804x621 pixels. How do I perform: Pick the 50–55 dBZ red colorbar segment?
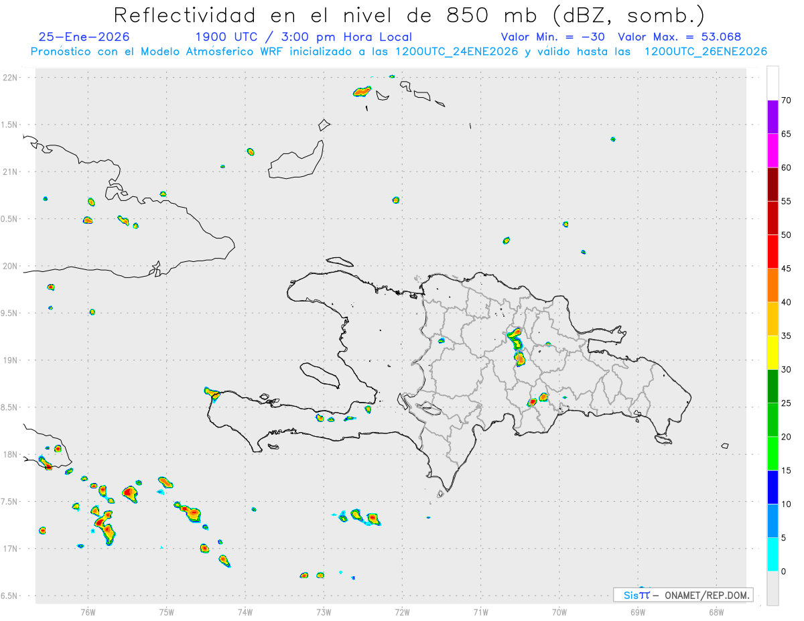point(773,218)
